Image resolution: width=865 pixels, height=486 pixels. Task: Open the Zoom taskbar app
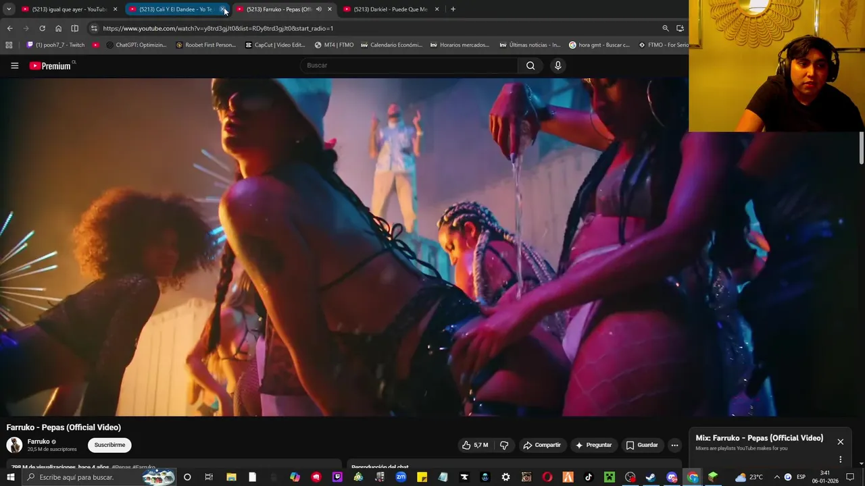[x=401, y=477]
